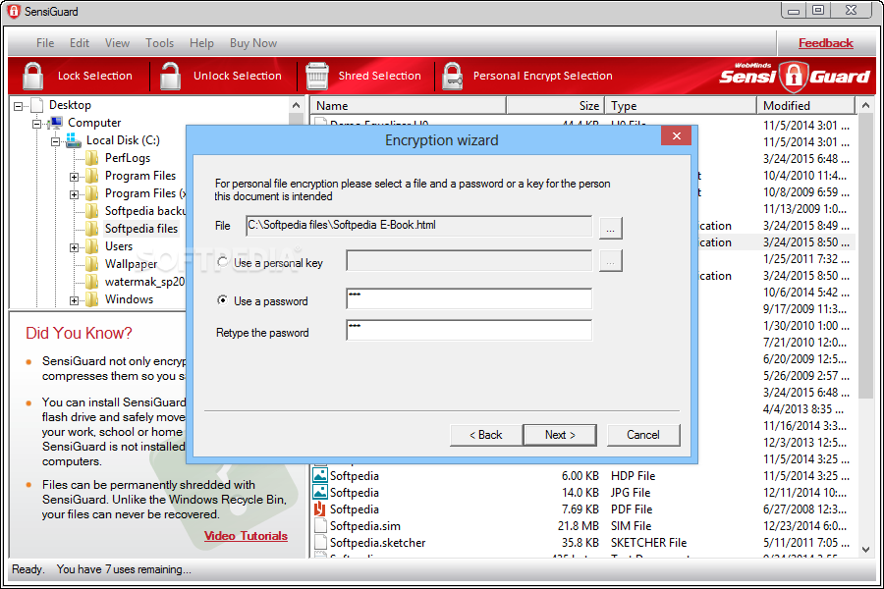Image resolution: width=884 pixels, height=589 pixels.
Task: Click the Windows folder icon
Action: (92, 299)
